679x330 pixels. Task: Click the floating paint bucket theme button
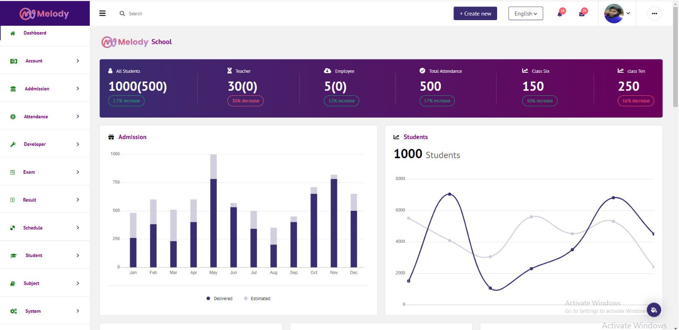654,310
